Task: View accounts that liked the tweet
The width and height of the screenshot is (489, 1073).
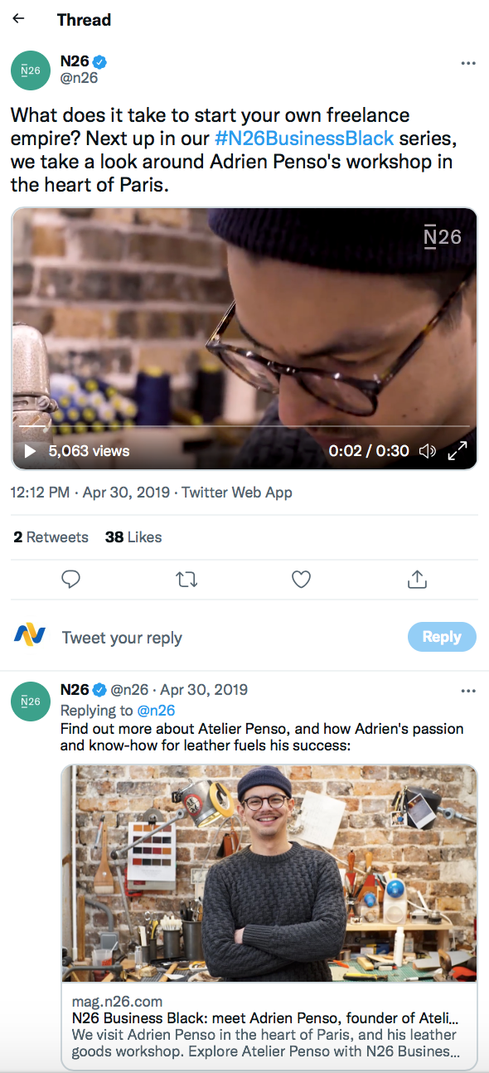Action: point(133,536)
